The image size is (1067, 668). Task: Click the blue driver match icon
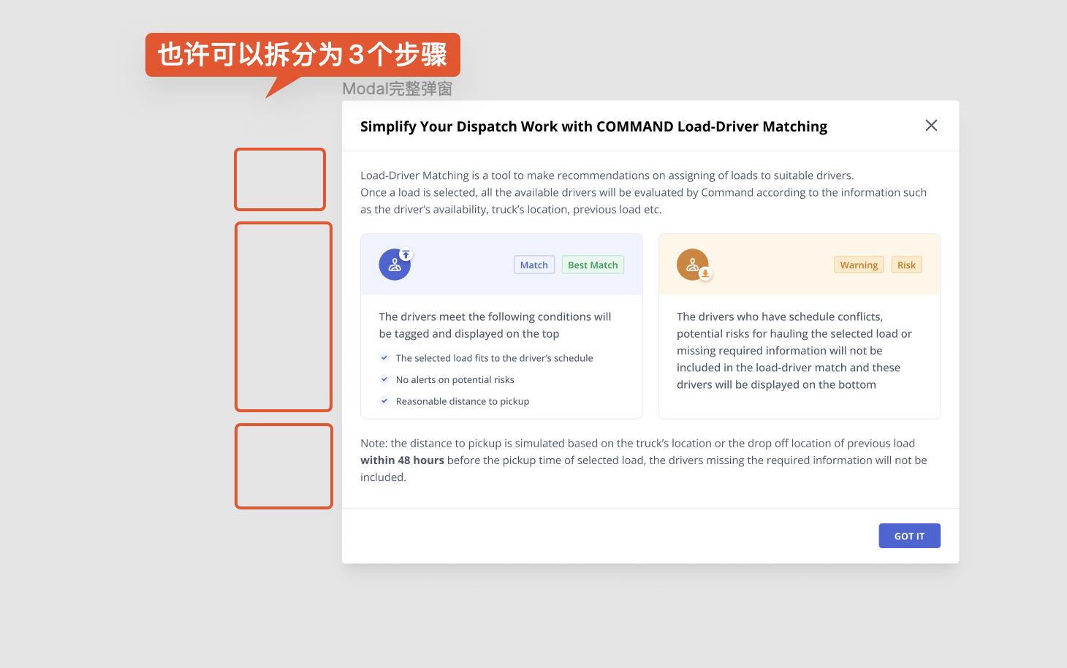click(x=395, y=264)
